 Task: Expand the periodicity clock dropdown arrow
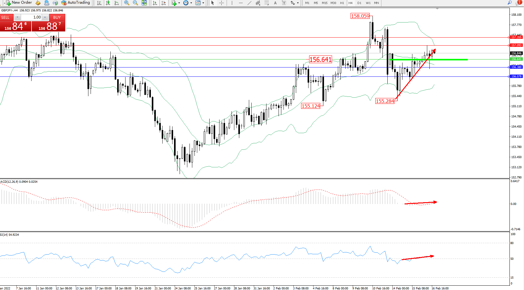point(191,3)
